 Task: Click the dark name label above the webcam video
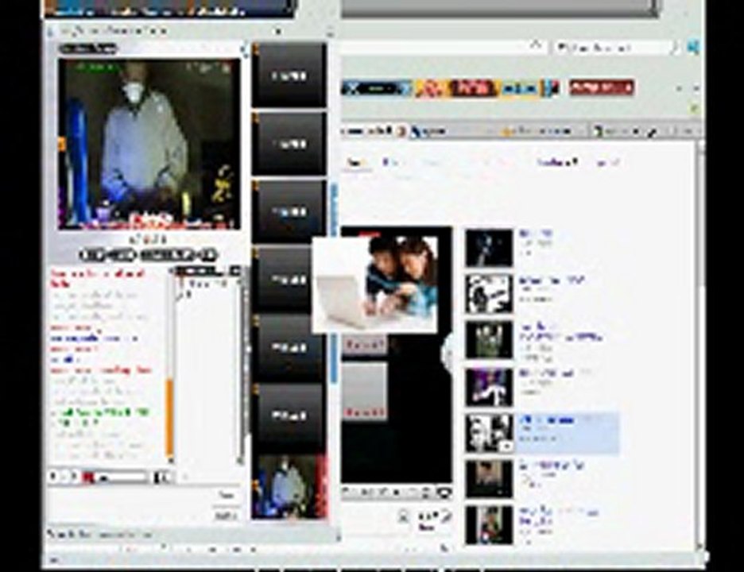88,48
